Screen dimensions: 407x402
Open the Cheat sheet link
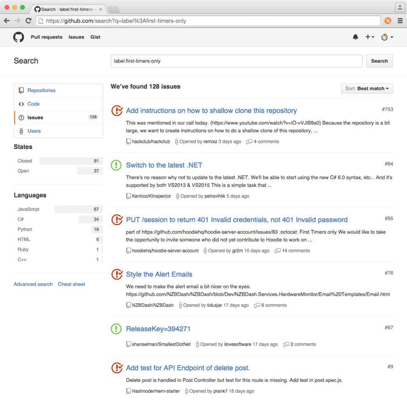(72, 285)
